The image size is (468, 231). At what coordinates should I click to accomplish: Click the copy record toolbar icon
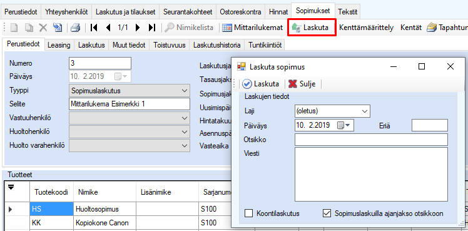pos(29,28)
